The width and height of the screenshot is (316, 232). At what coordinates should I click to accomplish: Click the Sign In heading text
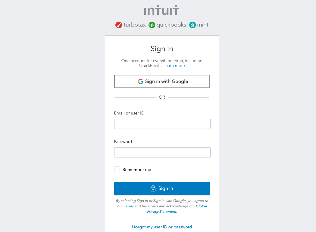tap(162, 49)
